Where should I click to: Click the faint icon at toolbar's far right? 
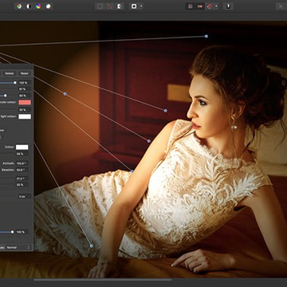281,6
